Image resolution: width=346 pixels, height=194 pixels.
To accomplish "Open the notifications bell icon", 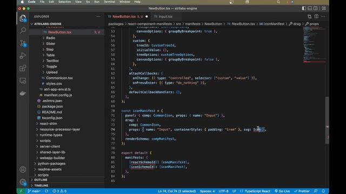I will point(323,191).
